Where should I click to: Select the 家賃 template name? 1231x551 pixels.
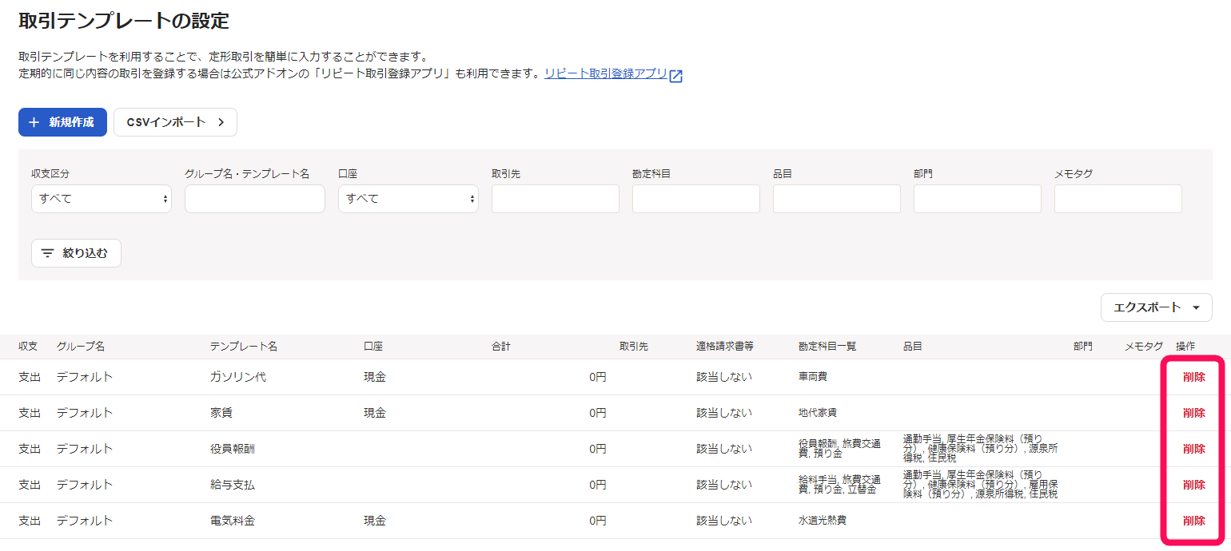click(x=221, y=413)
